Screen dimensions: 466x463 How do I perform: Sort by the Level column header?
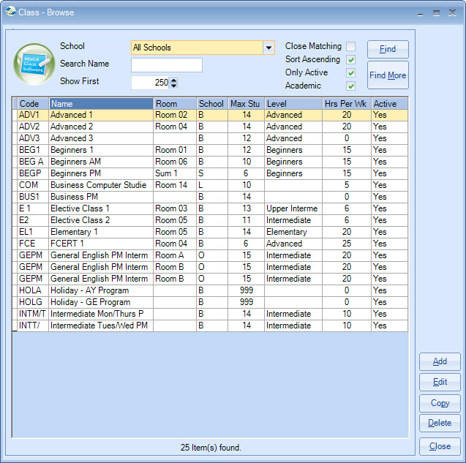[x=293, y=104]
